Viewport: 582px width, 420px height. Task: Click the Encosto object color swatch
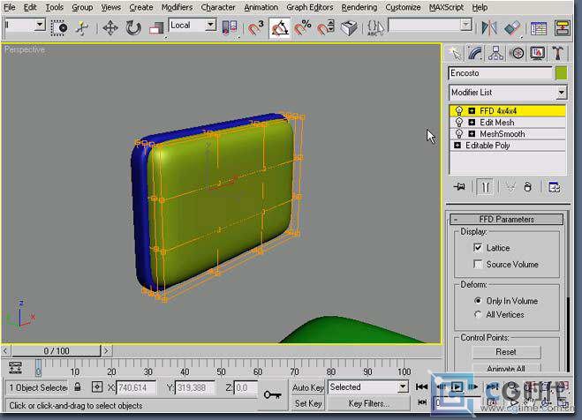coord(561,73)
